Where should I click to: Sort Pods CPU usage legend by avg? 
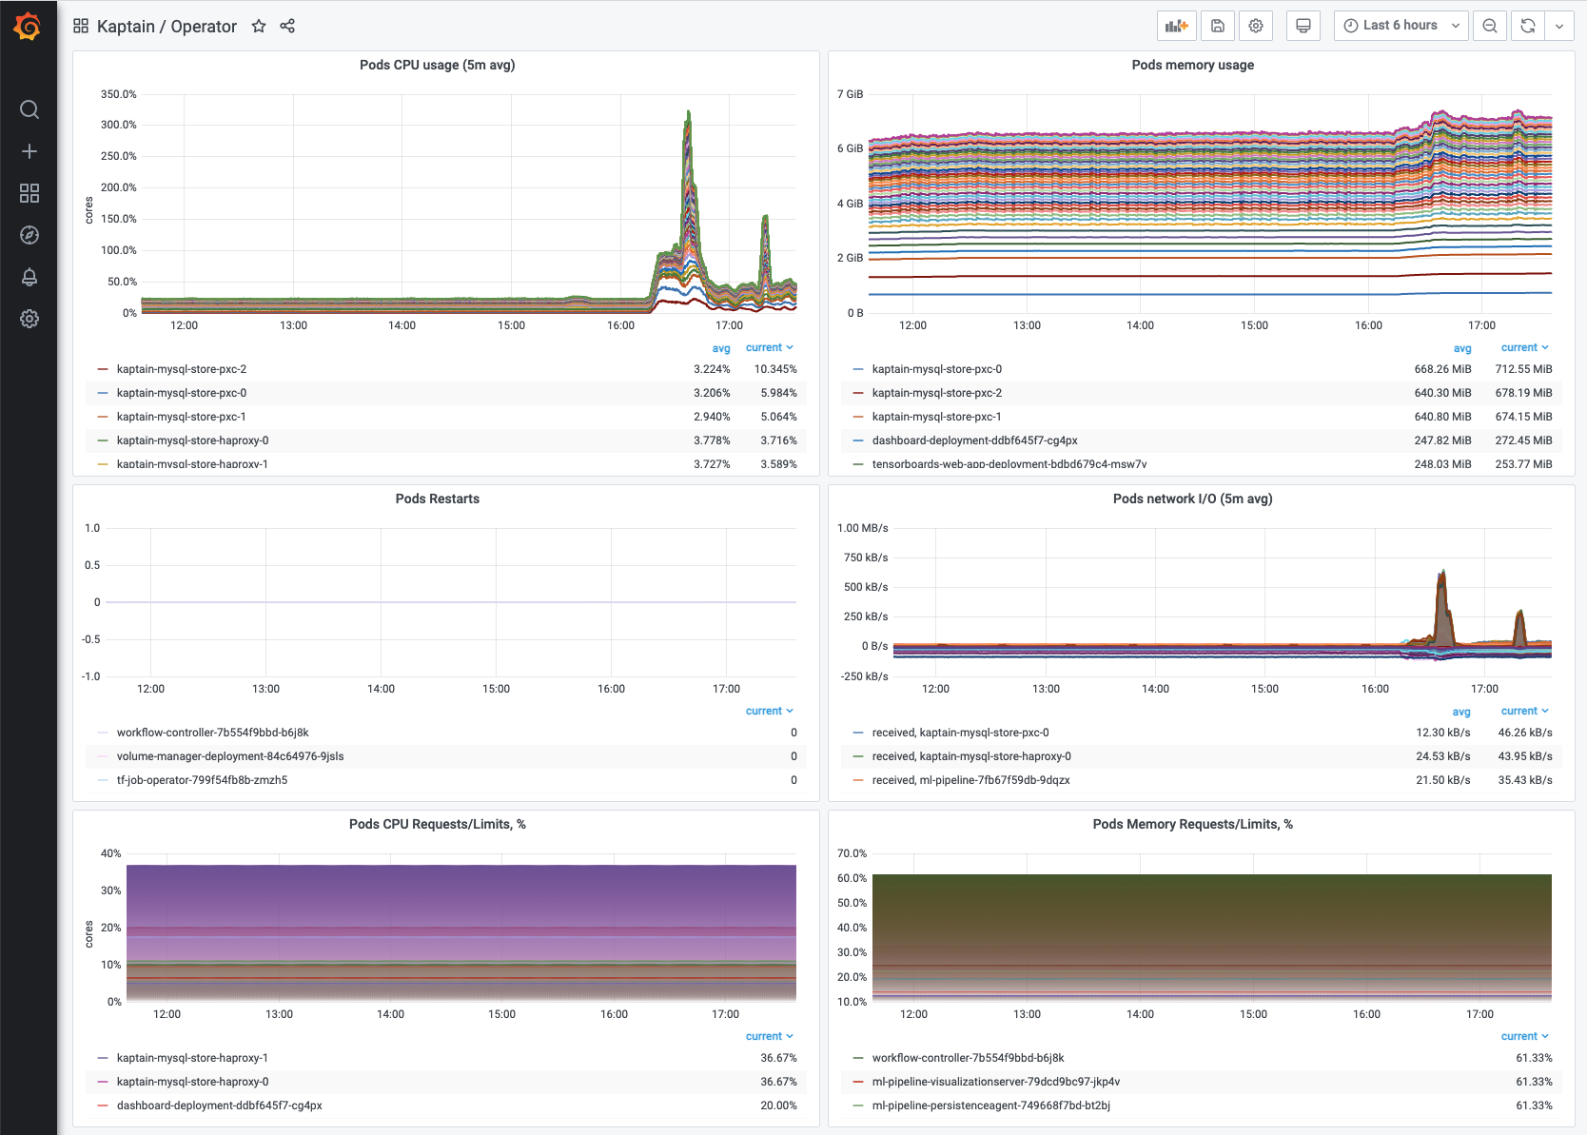721,348
